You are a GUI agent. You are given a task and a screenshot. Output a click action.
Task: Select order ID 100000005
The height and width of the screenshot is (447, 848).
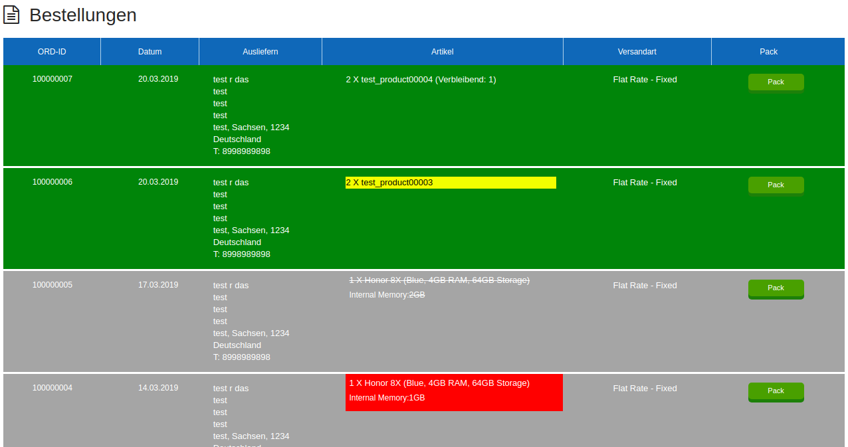point(52,284)
